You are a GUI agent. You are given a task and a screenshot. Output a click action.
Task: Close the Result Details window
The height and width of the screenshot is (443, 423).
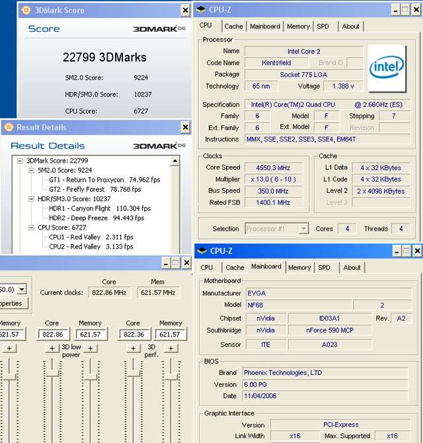(x=185, y=128)
